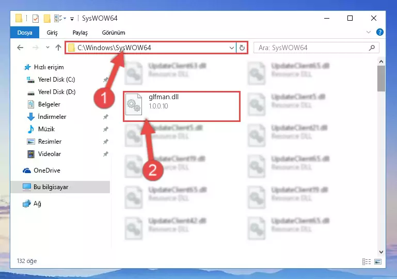Image resolution: width=397 pixels, height=279 pixels.
Task: Expand the ribbon with the chevron
Action: [369, 32]
